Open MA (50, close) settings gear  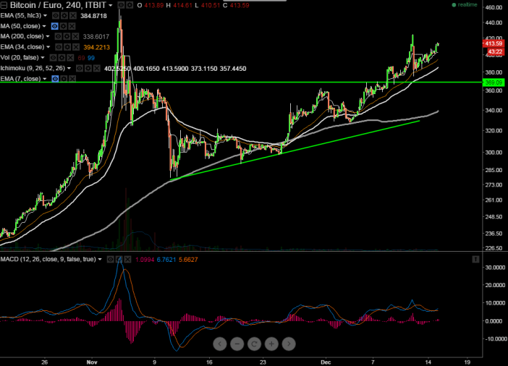pos(64,26)
